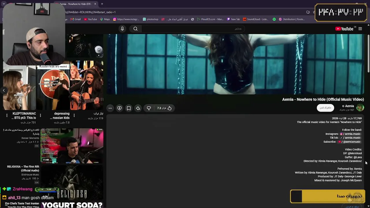370x208 pixels.
Task: Open a new browser tab
Action: 102,4
